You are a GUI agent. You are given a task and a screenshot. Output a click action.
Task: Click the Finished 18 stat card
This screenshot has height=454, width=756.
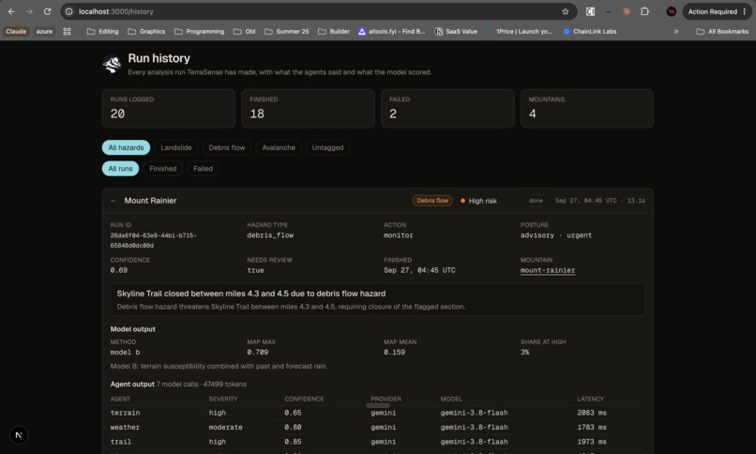(308, 109)
